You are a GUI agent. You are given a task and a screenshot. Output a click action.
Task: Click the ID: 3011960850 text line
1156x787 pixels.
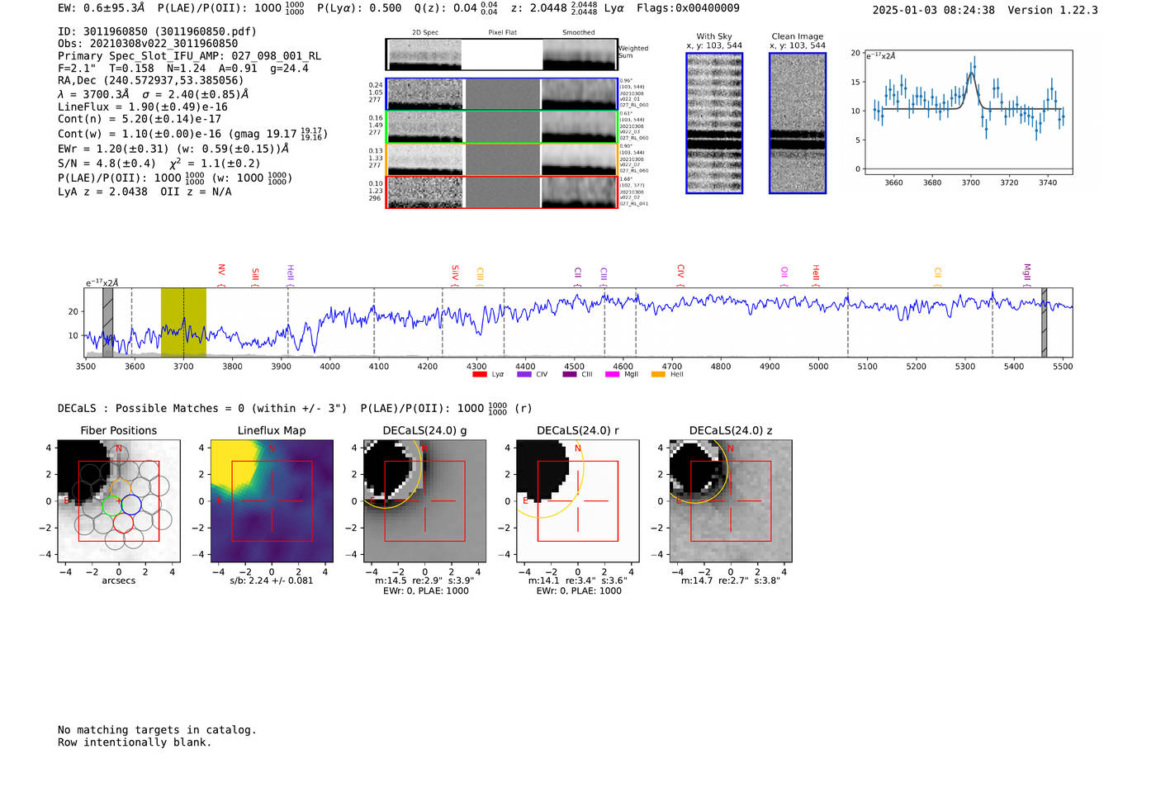pos(157,31)
